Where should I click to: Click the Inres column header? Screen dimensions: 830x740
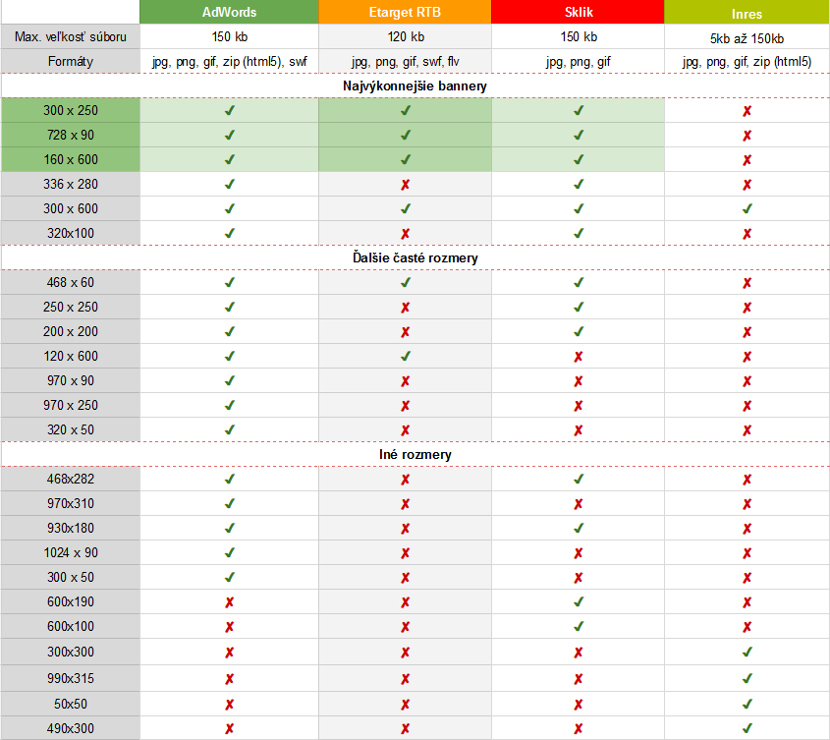pyautogui.click(x=747, y=13)
